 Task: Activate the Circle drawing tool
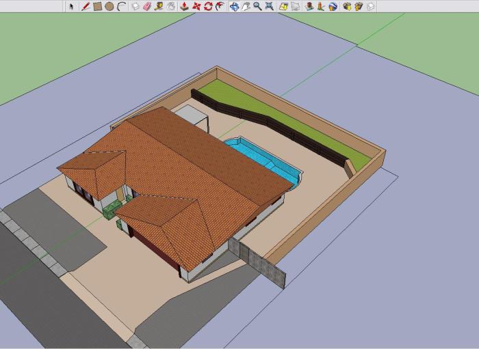click(x=109, y=6)
